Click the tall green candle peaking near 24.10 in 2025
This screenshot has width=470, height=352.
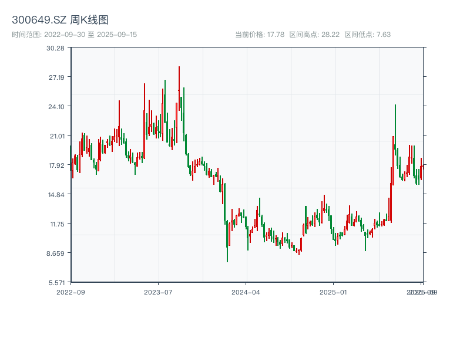[x=395, y=130]
